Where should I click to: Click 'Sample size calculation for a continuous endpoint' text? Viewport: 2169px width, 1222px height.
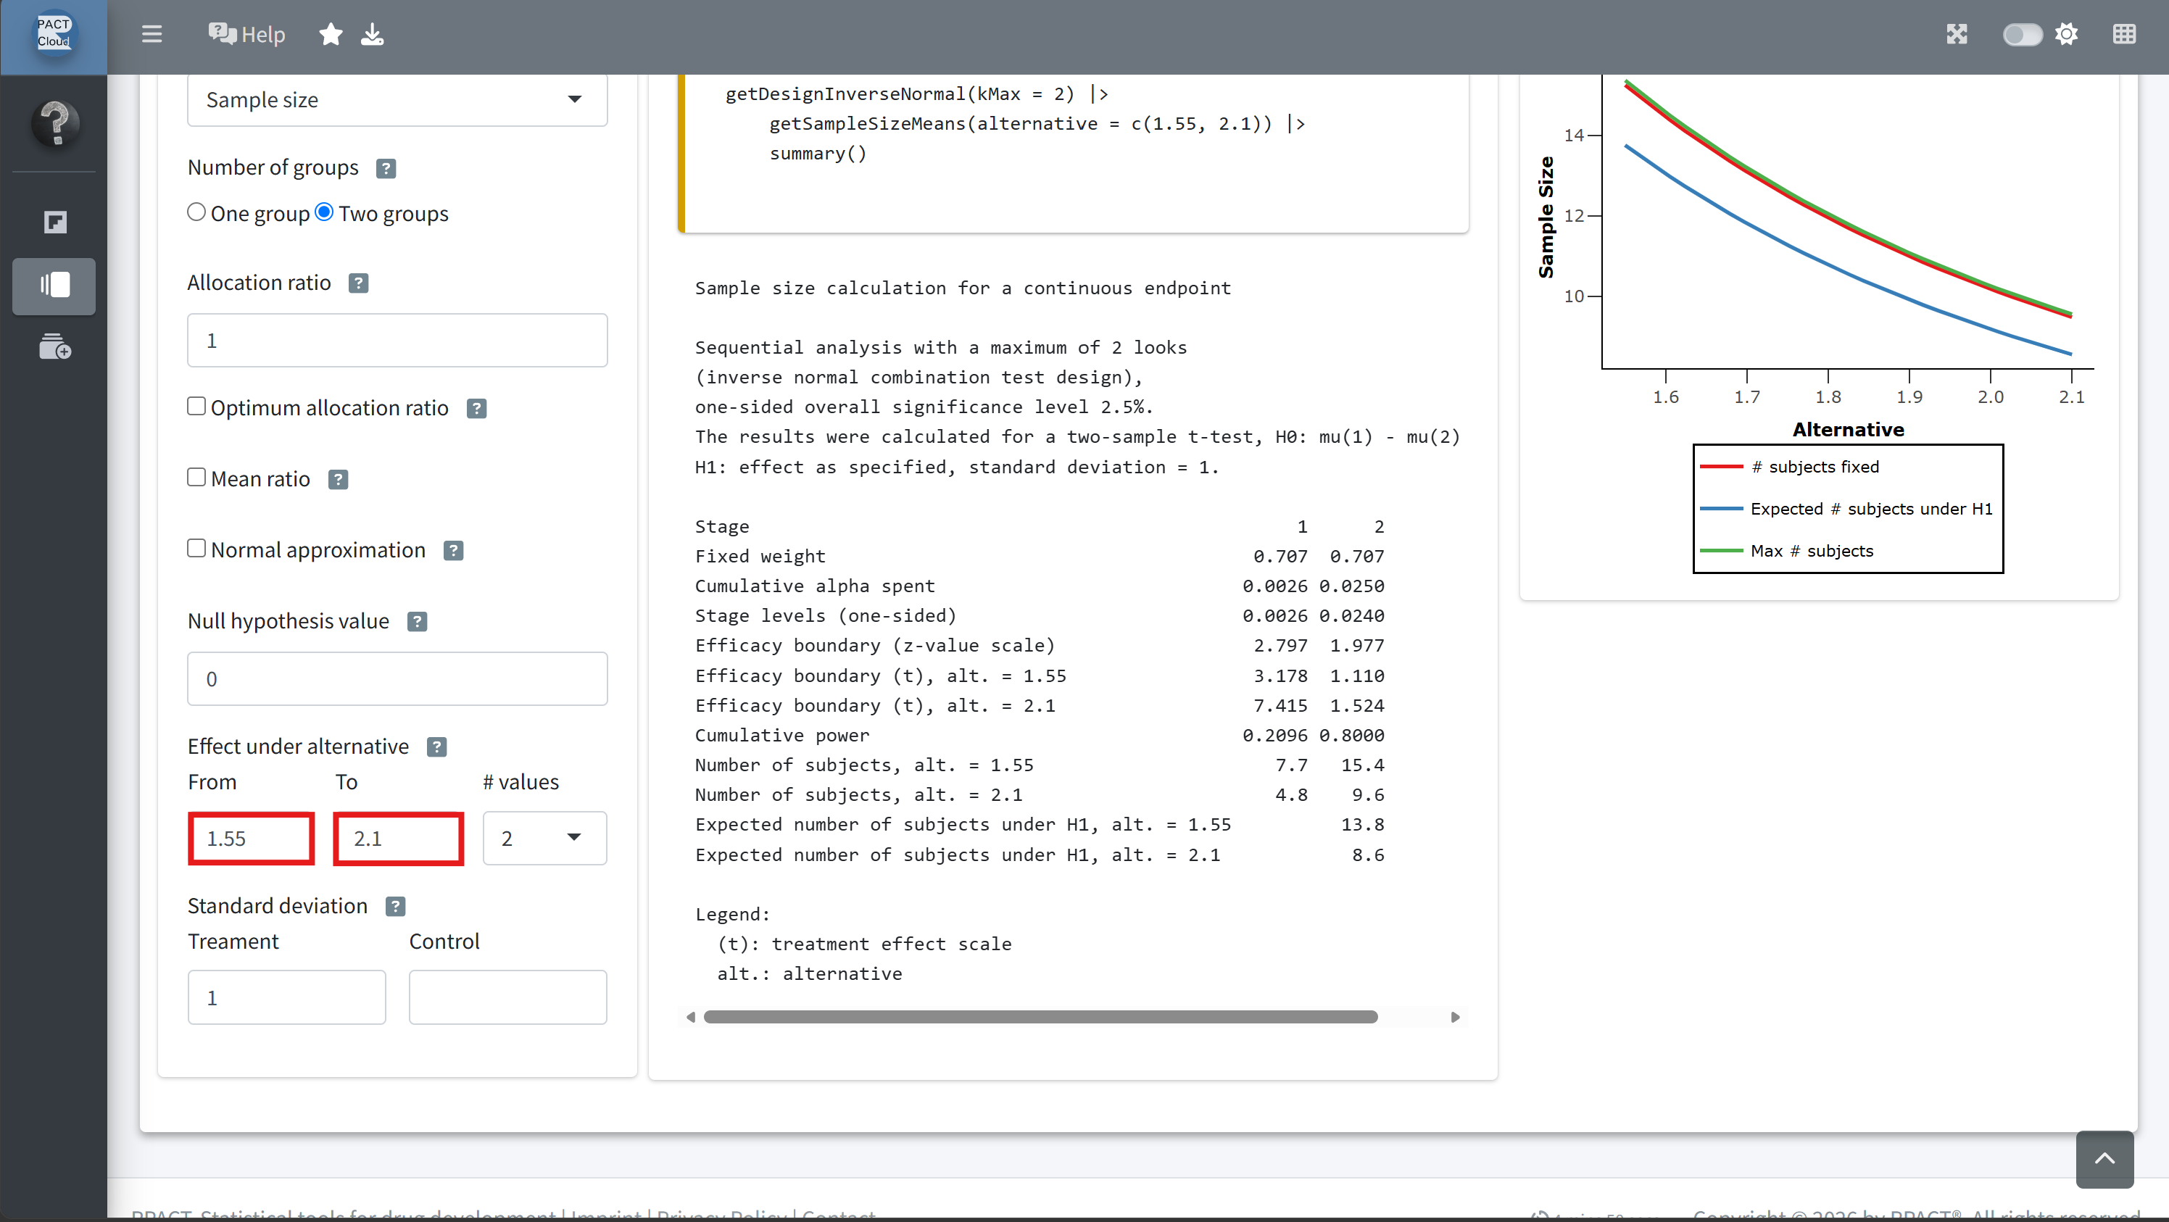point(963,288)
